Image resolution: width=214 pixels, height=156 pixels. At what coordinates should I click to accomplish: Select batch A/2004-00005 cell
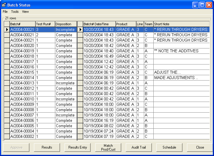click(x=23, y=126)
